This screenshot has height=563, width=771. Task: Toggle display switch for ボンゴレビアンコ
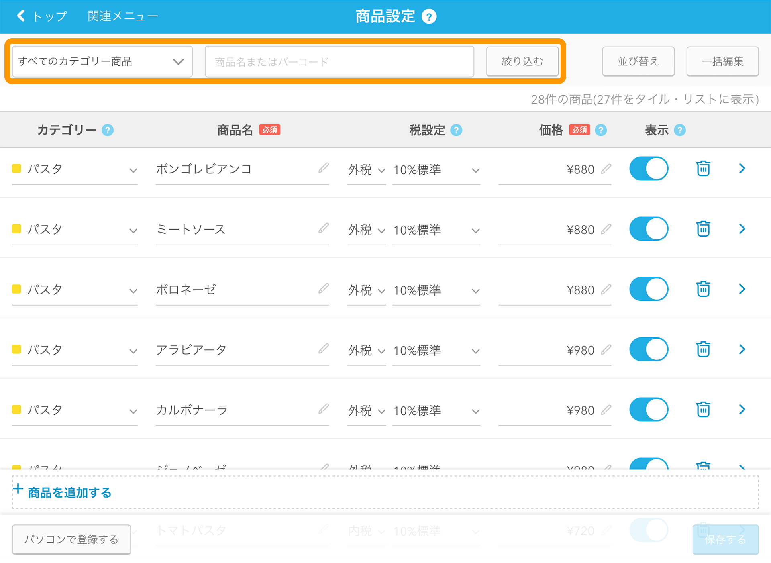click(x=649, y=168)
